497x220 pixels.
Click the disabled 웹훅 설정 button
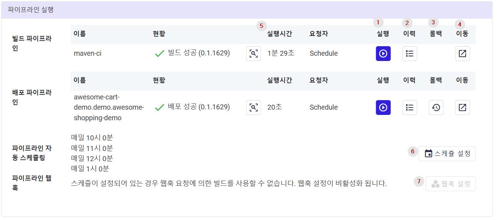click(450, 184)
